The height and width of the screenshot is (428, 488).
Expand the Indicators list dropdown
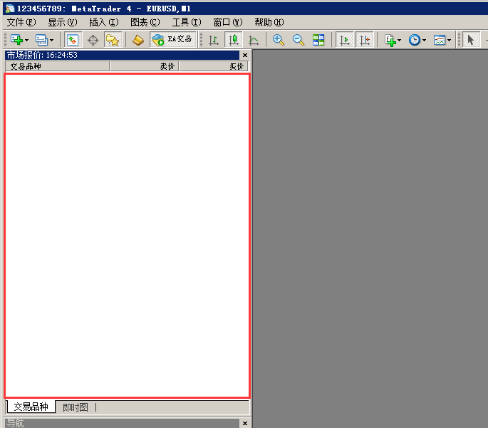click(399, 41)
